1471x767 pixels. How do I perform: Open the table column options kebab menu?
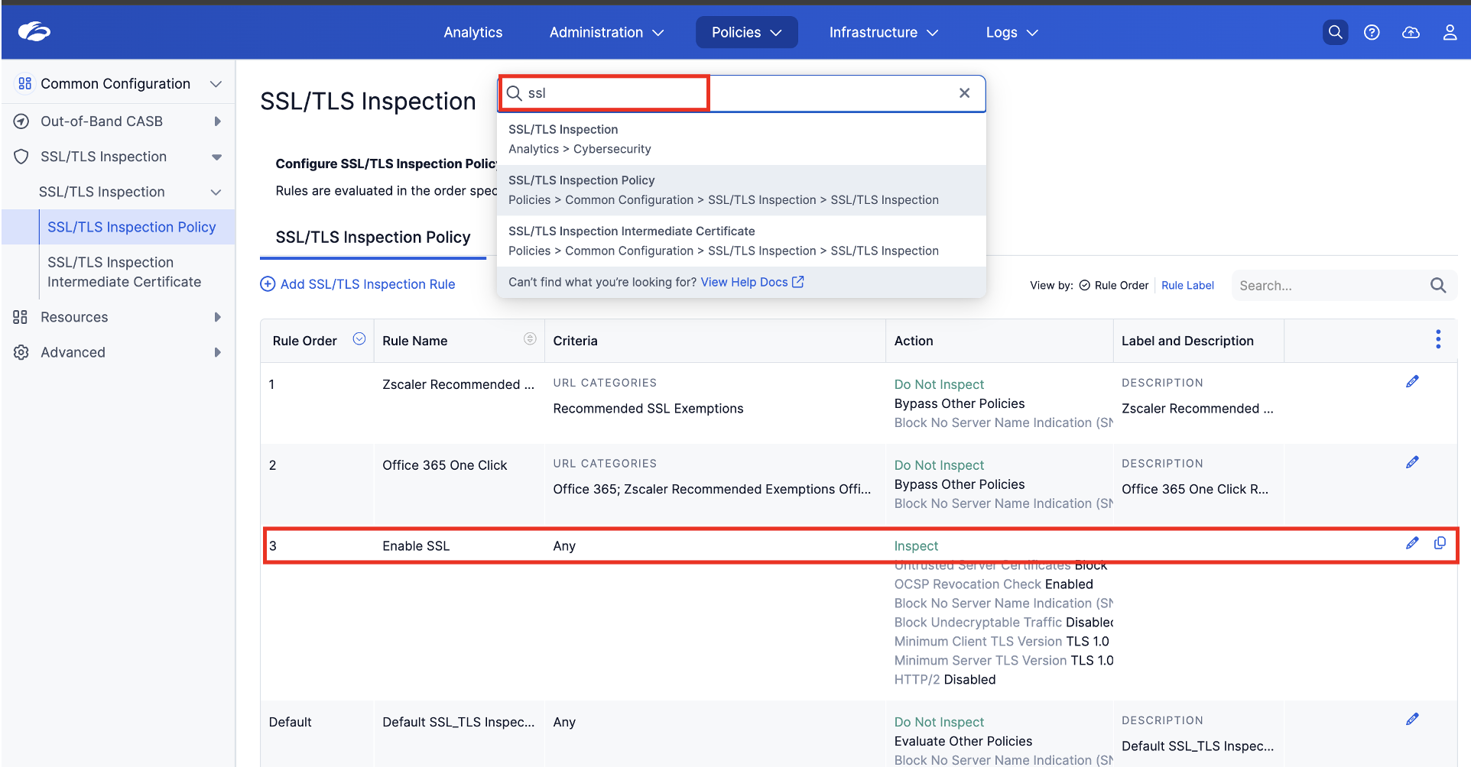(1438, 339)
